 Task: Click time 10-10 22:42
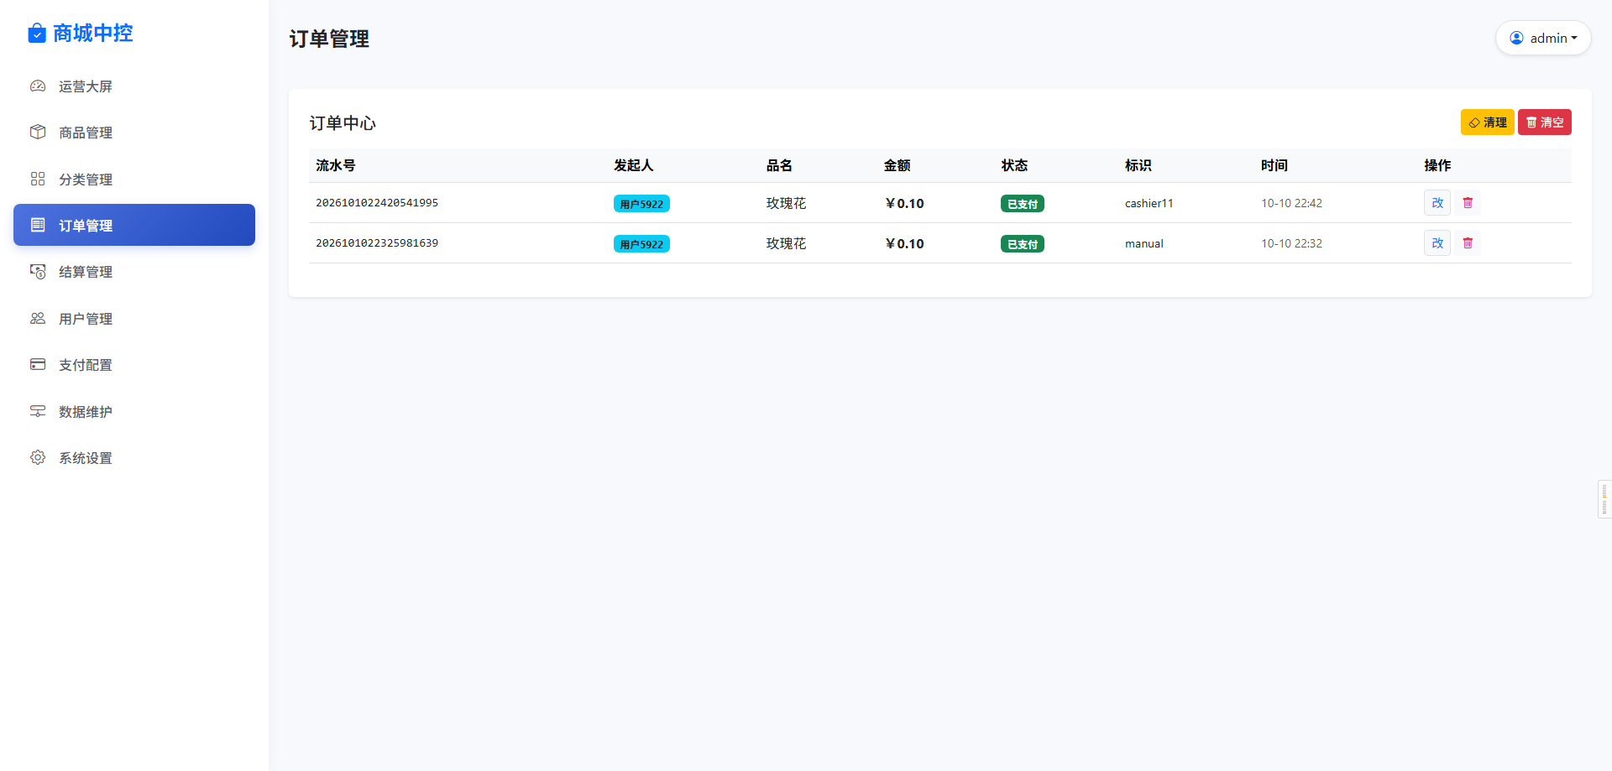click(x=1291, y=203)
